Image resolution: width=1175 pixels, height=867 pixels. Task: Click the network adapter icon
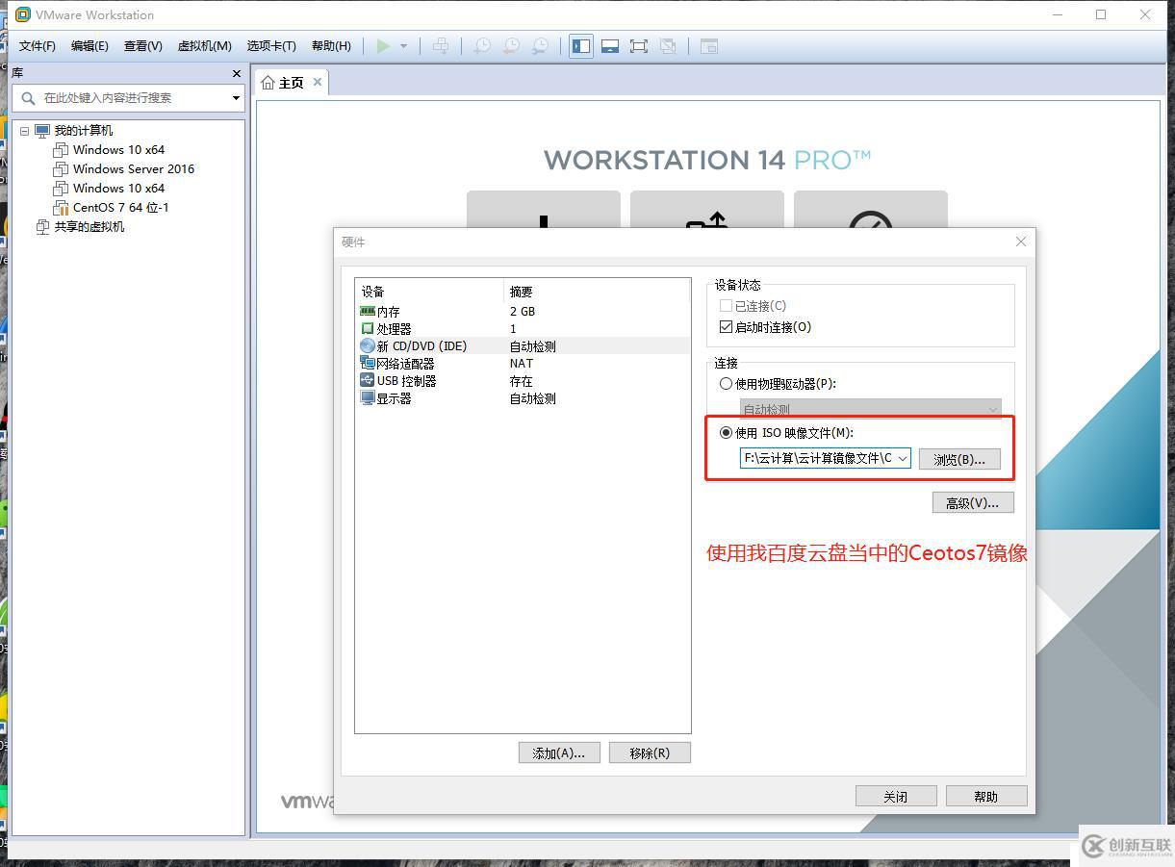[x=367, y=364]
